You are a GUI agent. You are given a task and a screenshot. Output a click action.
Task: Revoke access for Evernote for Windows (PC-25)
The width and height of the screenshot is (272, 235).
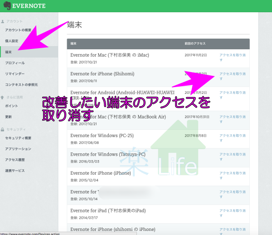[233, 138]
